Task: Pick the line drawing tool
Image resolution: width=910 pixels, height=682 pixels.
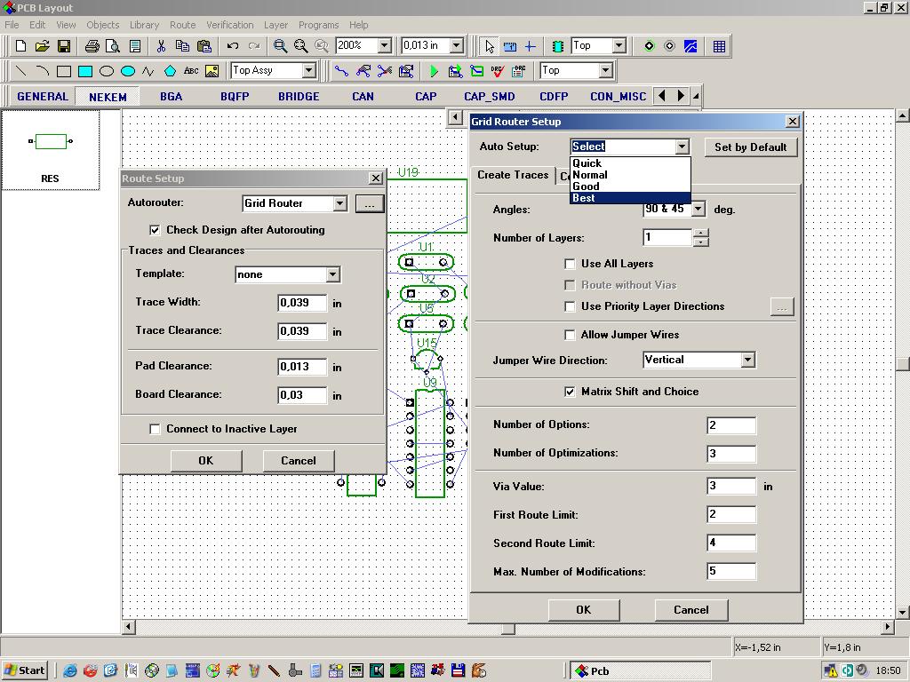Action: click(x=21, y=71)
